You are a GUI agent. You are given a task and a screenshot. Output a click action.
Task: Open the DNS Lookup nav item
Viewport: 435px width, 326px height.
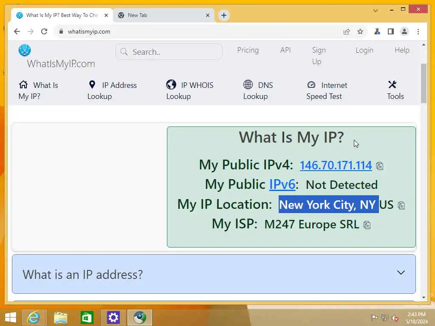click(x=258, y=90)
